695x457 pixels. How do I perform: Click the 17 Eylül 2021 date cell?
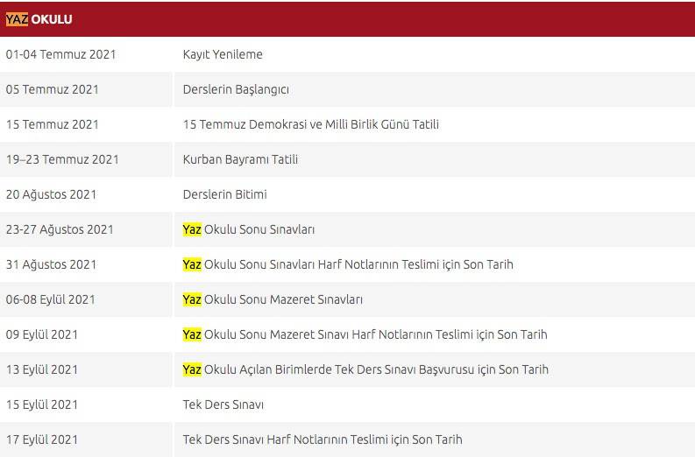41,439
